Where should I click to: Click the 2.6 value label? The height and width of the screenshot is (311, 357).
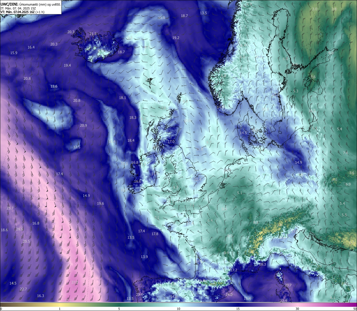click(335, 179)
